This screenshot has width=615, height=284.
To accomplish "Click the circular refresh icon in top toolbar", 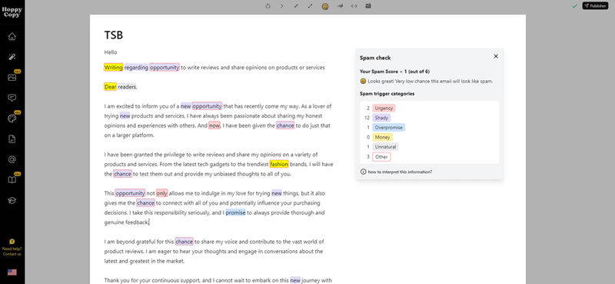I will [268, 6].
